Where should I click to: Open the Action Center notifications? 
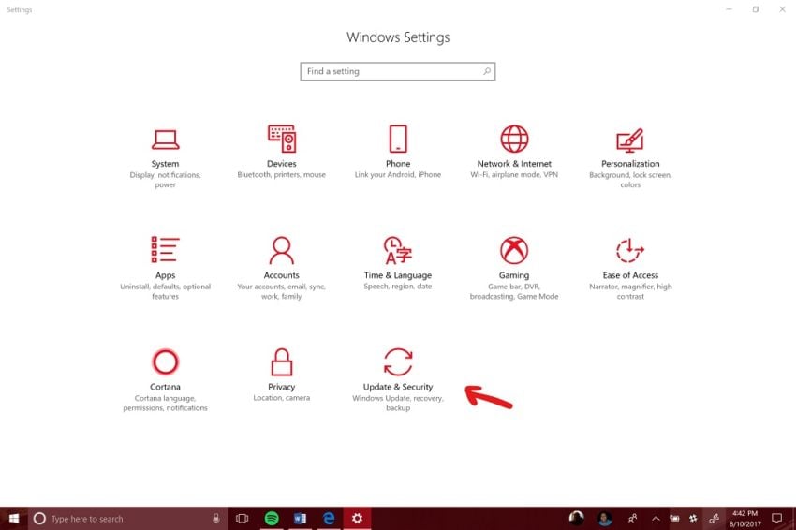tap(776, 519)
